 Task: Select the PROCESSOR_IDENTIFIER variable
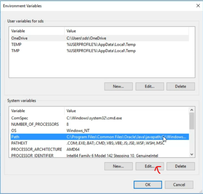100,155
